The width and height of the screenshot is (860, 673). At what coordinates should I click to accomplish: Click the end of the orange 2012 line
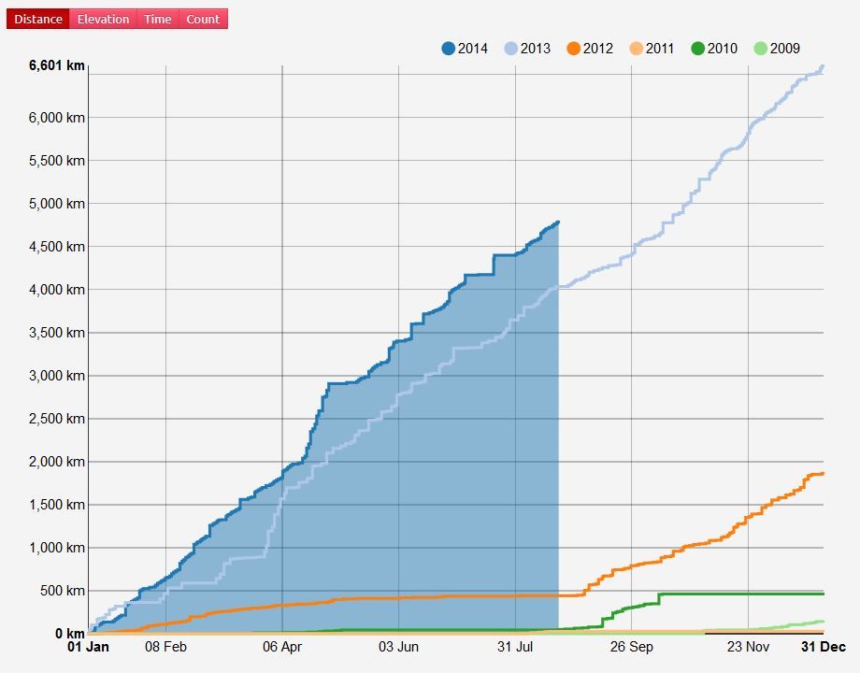coord(823,473)
